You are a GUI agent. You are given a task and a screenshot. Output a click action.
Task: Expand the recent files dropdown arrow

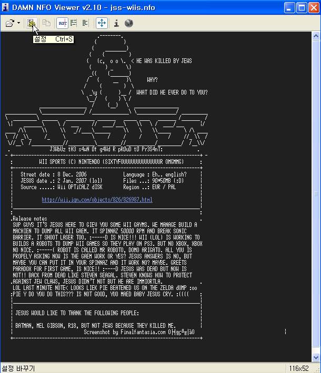[x=18, y=23]
